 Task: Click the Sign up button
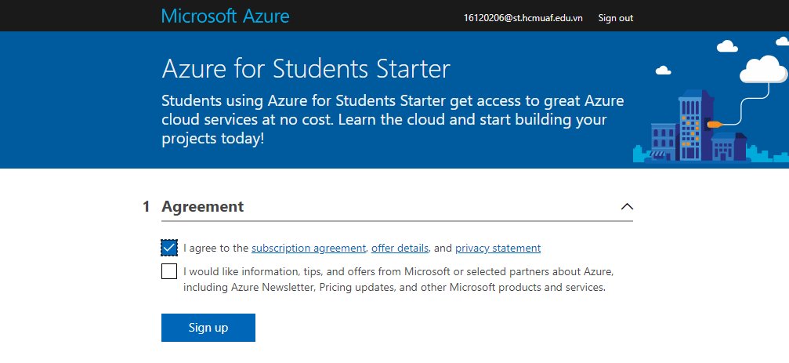click(208, 328)
